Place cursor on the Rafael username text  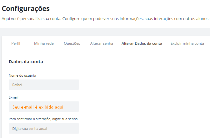(17, 85)
